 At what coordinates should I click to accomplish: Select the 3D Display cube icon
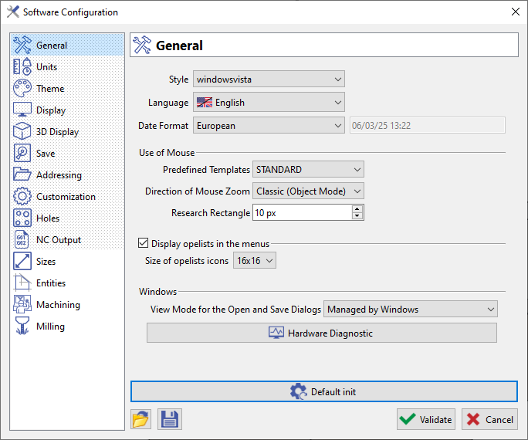click(x=22, y=132)
